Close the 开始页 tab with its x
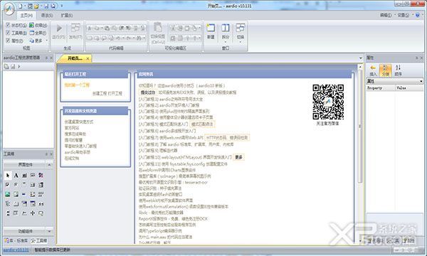 (x=88, y=58)
